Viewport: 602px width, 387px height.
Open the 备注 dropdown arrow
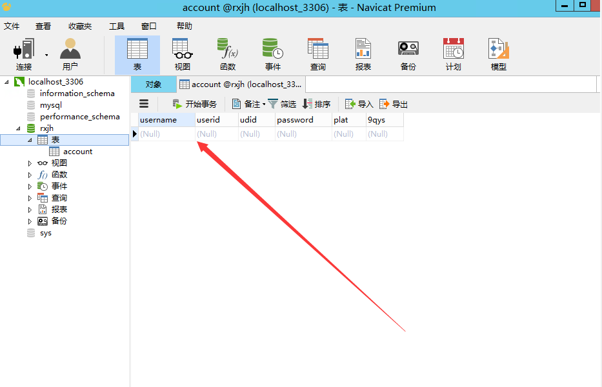coord(264,104)
